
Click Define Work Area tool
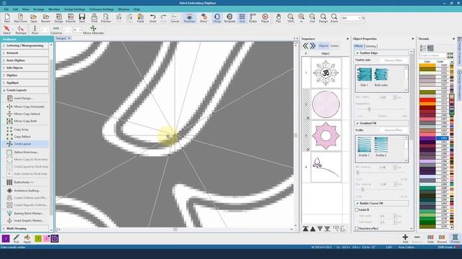tap(22, 152)
